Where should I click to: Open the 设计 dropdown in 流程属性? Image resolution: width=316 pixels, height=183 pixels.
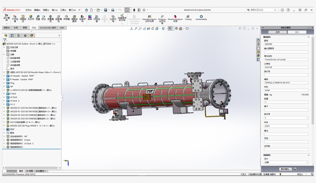pos(286,162)
